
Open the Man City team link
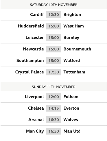pyautogui.click(x=35, y=131)
